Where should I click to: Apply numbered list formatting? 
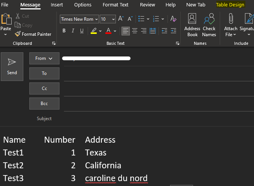[156, 19]
